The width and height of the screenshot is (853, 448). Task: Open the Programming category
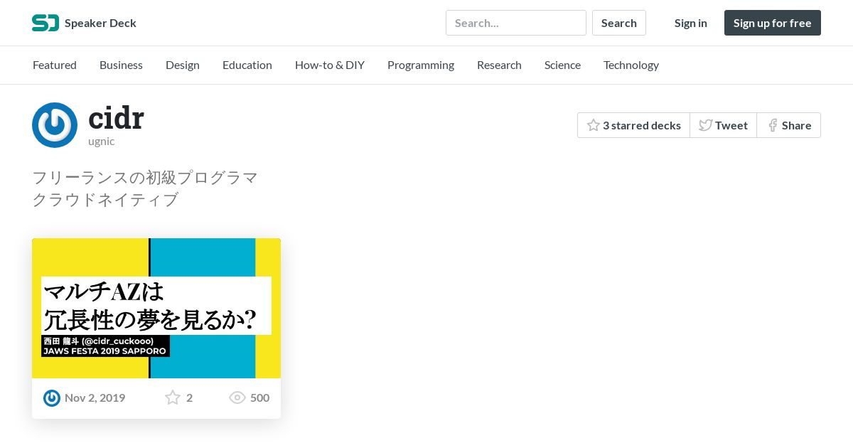(x=421, y=65)
